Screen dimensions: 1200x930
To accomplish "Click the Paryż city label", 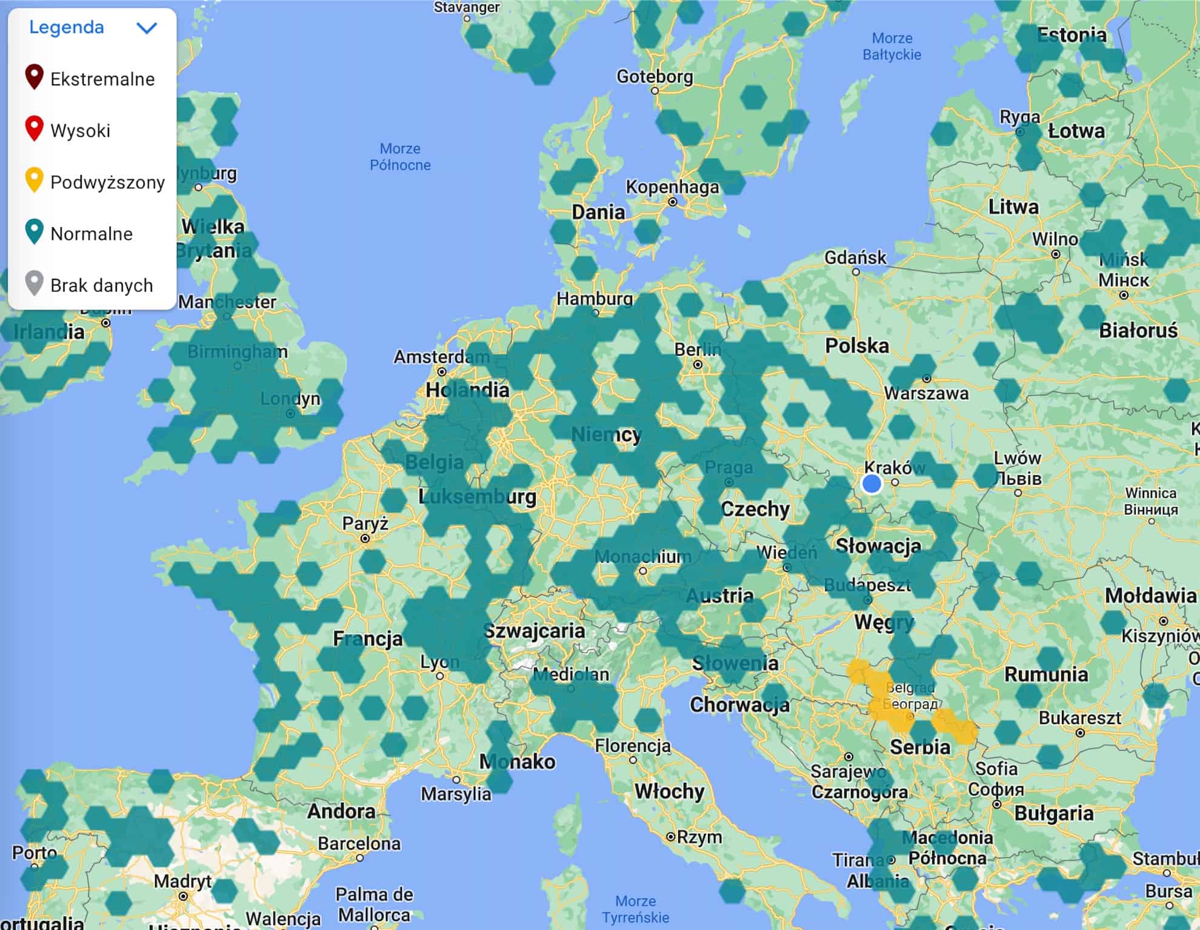I will coord(365,523).
